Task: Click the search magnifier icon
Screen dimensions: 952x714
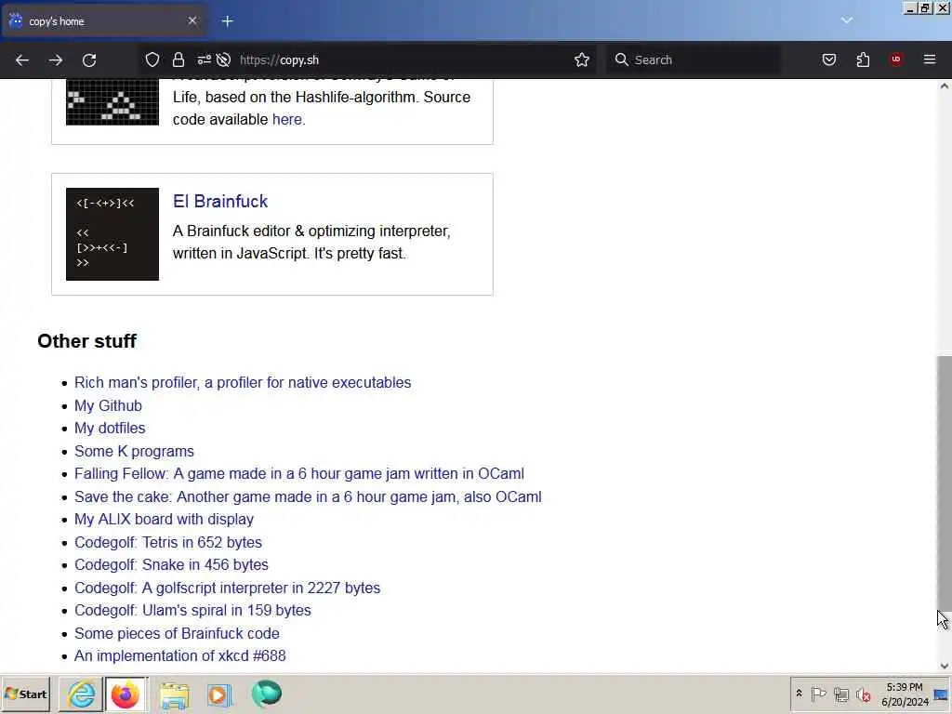Action: tap(621, 59)
